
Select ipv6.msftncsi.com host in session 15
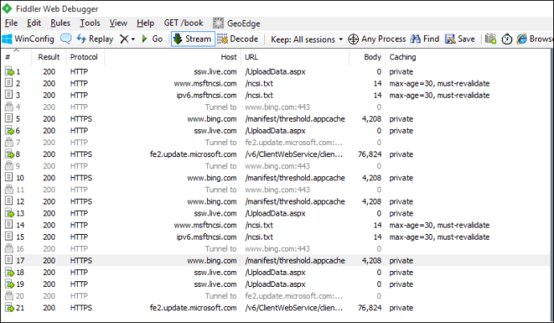click(206, 236)
